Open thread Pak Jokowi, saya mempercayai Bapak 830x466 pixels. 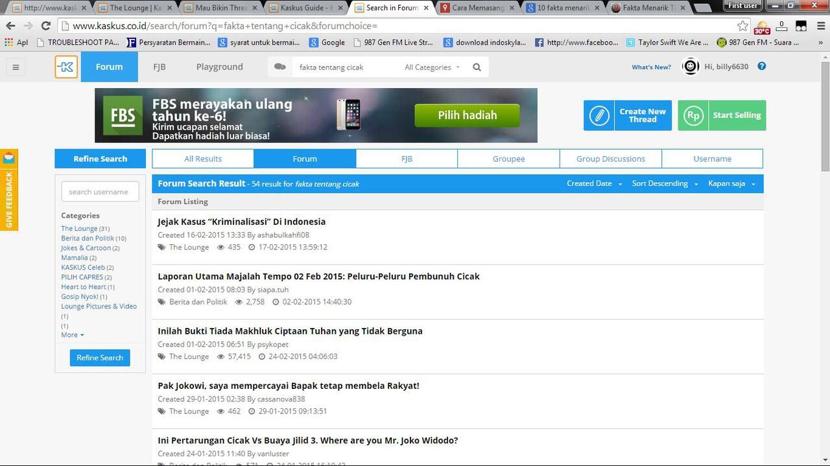click(289, 386)
